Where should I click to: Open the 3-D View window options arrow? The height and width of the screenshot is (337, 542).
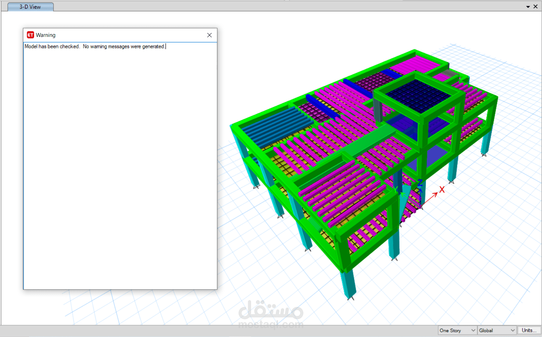pyautogui.click(x=528, y=7)
